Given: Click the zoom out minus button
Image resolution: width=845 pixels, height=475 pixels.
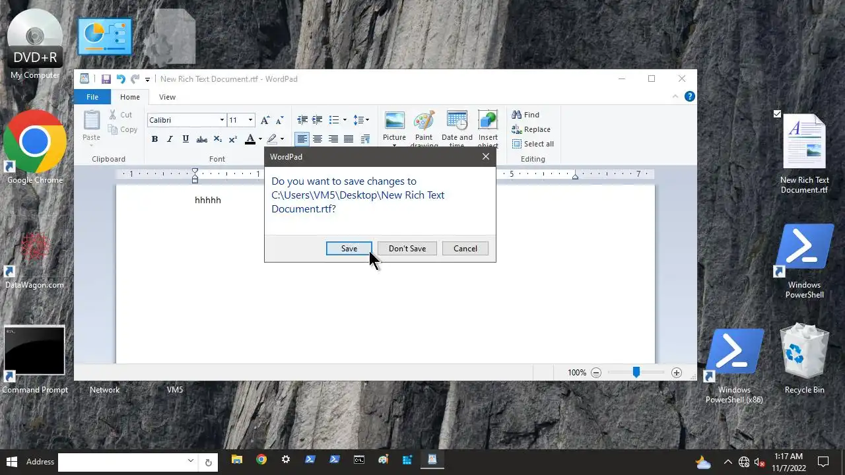Looking at the screenshot, I should pos(596,373).
